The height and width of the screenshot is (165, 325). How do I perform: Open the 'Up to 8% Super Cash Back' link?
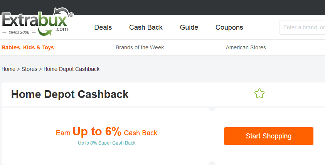tap(107, 143)
